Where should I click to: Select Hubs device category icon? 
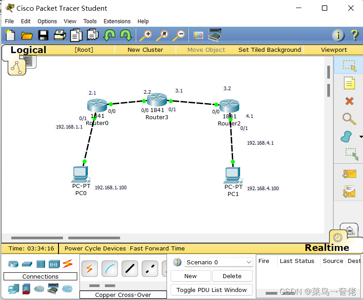point(41,264)
